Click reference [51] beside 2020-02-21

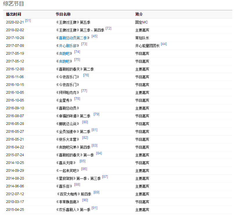pyautogui.click(x=28, y=21)
